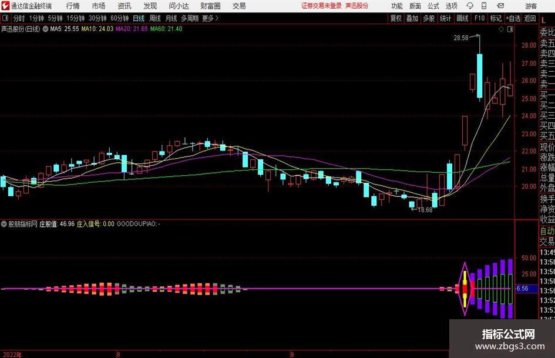Click the 2022年 timeline label
555x358 pixels.
tap(12, 354)
